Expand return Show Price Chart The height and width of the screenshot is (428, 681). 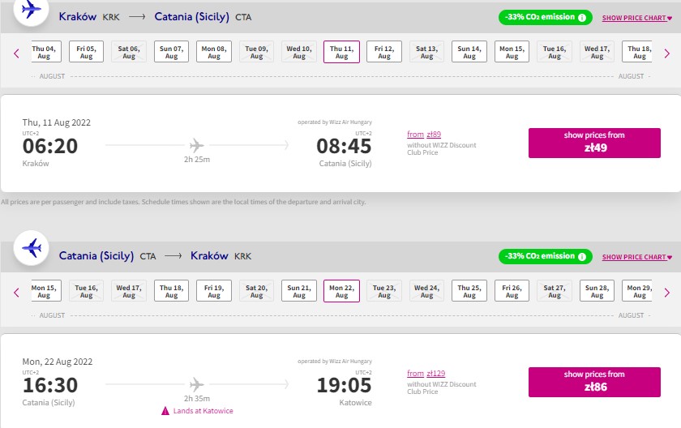coord(636,257)
